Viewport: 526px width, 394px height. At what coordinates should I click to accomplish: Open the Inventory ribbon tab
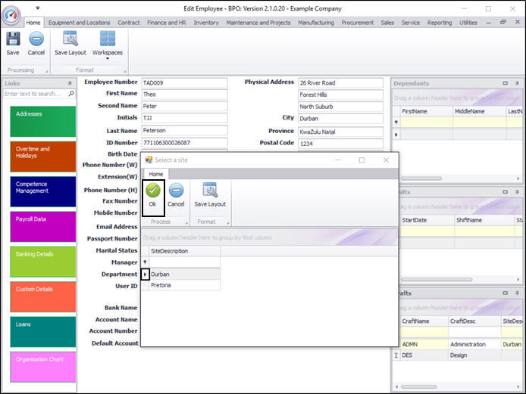[x=206, y=23]
